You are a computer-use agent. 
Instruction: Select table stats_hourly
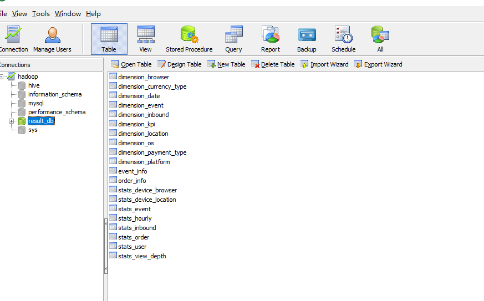[135, 218]
